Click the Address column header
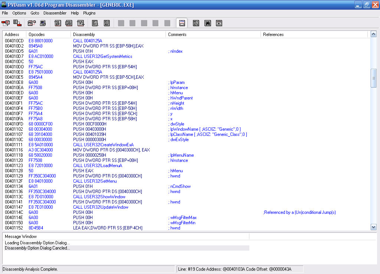Image resolution: width=380 pixels, height=274 pixels. tap(15, 35)
